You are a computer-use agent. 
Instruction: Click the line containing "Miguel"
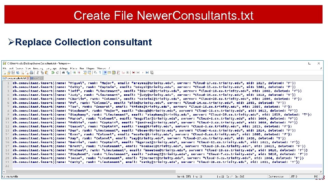point(154,83)
